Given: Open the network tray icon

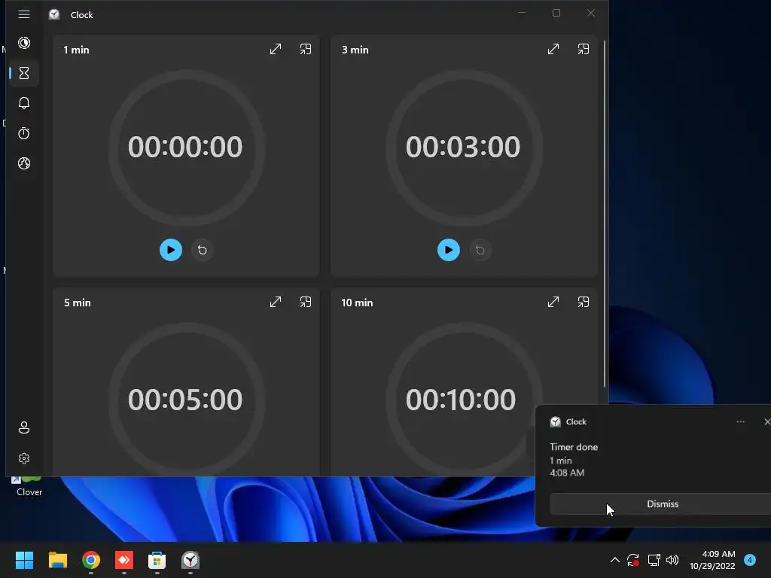Looking at the screenshot, I should (654, 560).
